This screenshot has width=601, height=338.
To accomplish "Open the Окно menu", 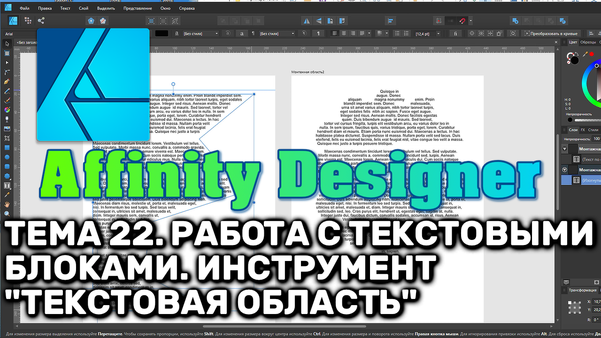I will (x=165, y=8).
